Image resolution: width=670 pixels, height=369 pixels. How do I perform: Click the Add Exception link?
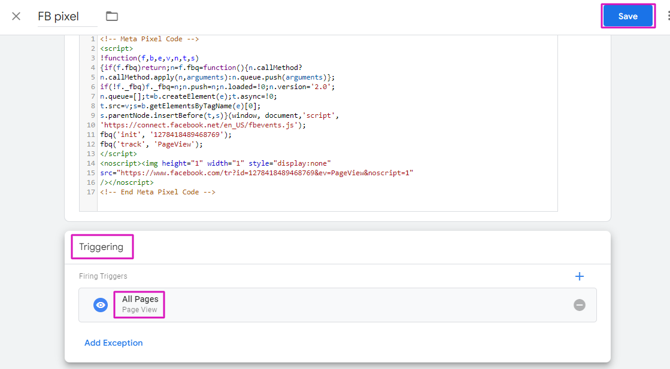tap(114, 343)
